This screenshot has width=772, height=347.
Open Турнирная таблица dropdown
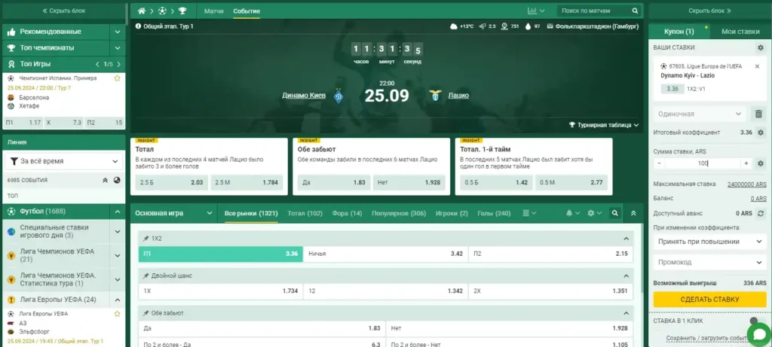(x=604, y=125)
